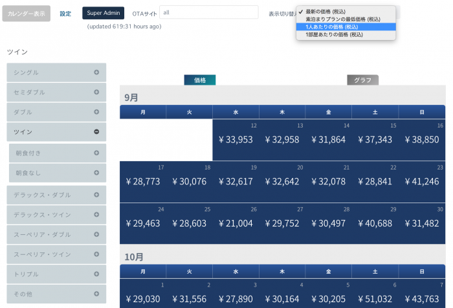The height and width of the screenshot is (308, 453).
Task: Expand the ダブル plus icon
Action: (x=96, y=112)
